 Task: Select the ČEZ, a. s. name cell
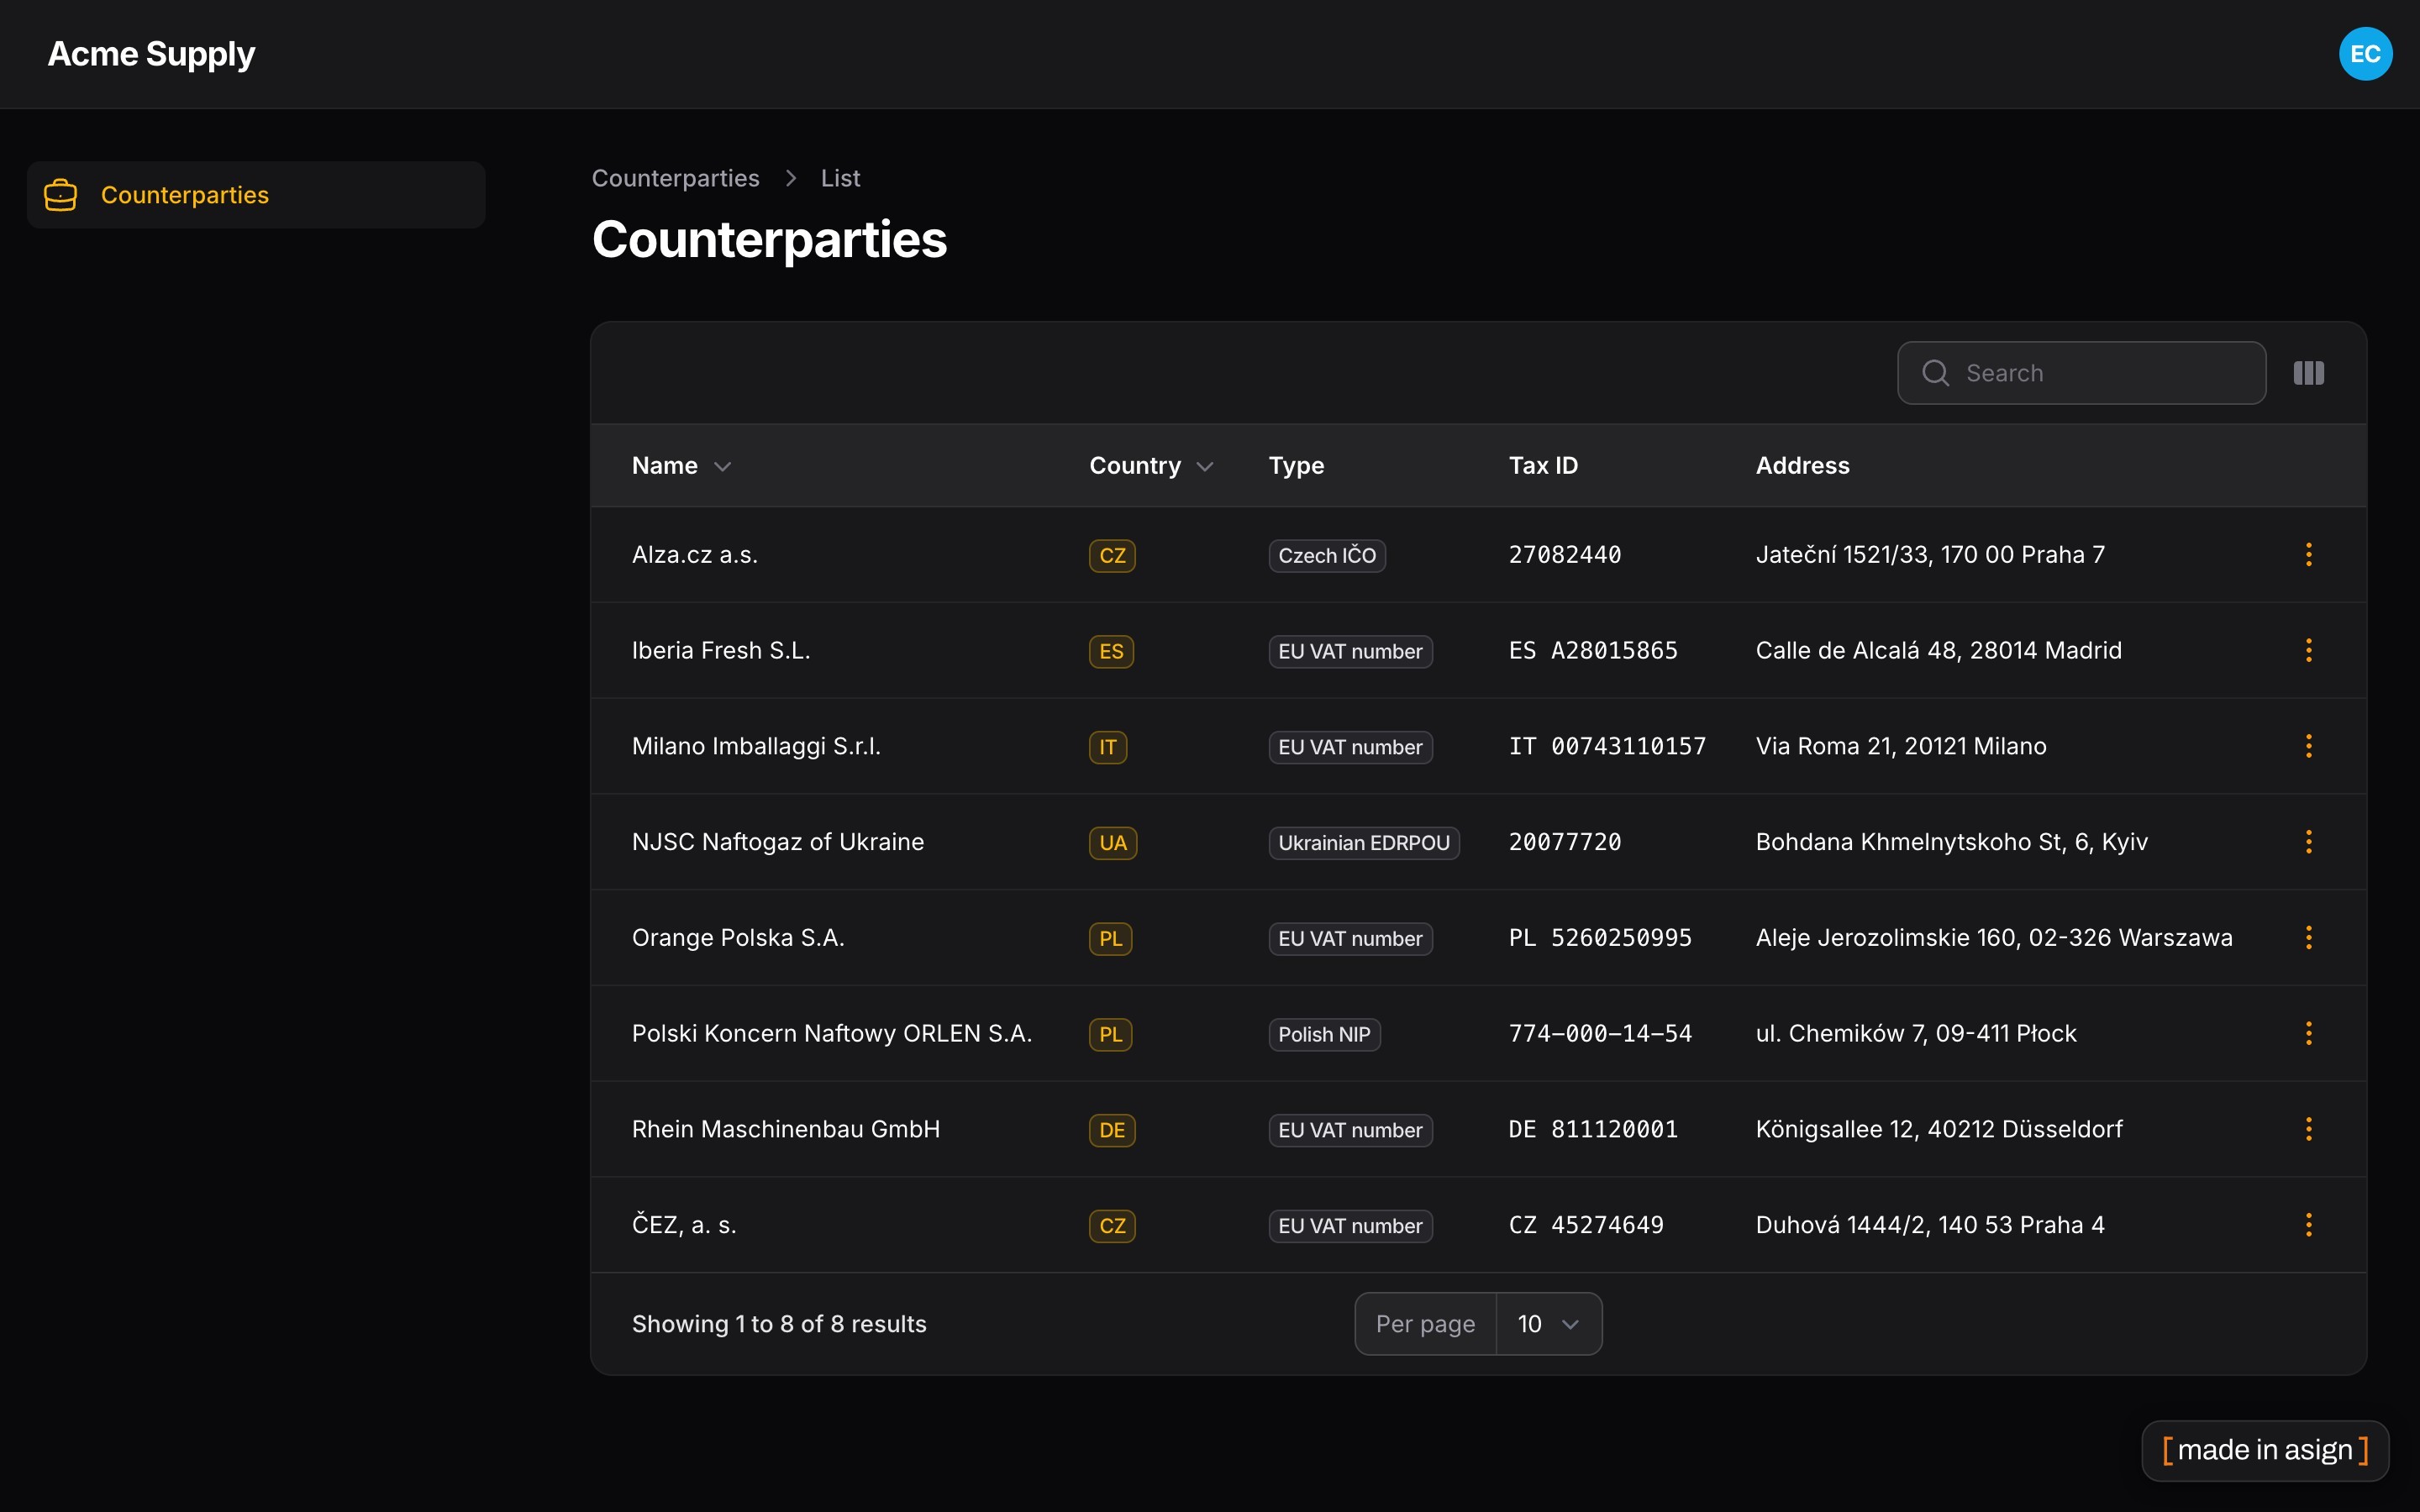tap(684, 1225)
